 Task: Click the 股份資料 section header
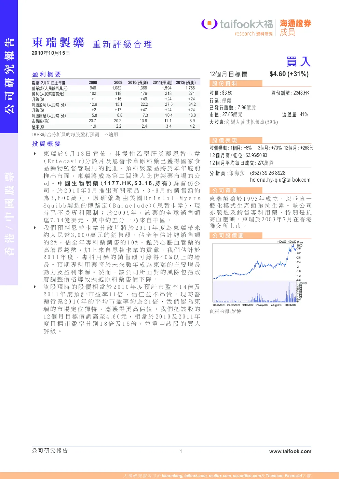tap(236, 84)
